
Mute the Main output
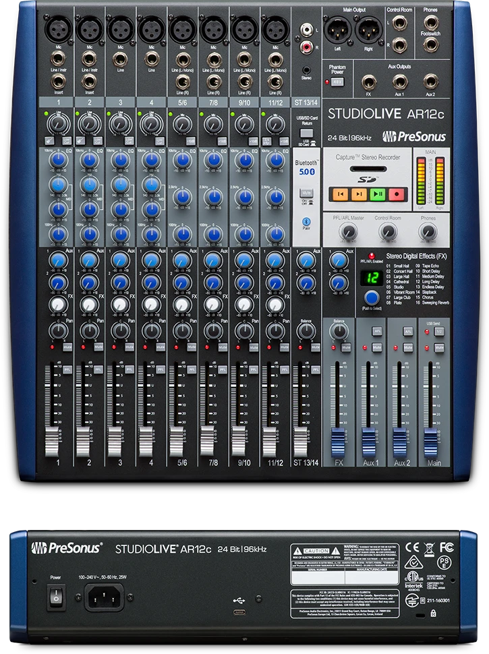click(439, 347)
